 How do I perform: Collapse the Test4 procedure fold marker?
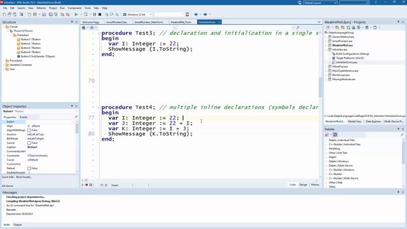[x=99, y=108]
